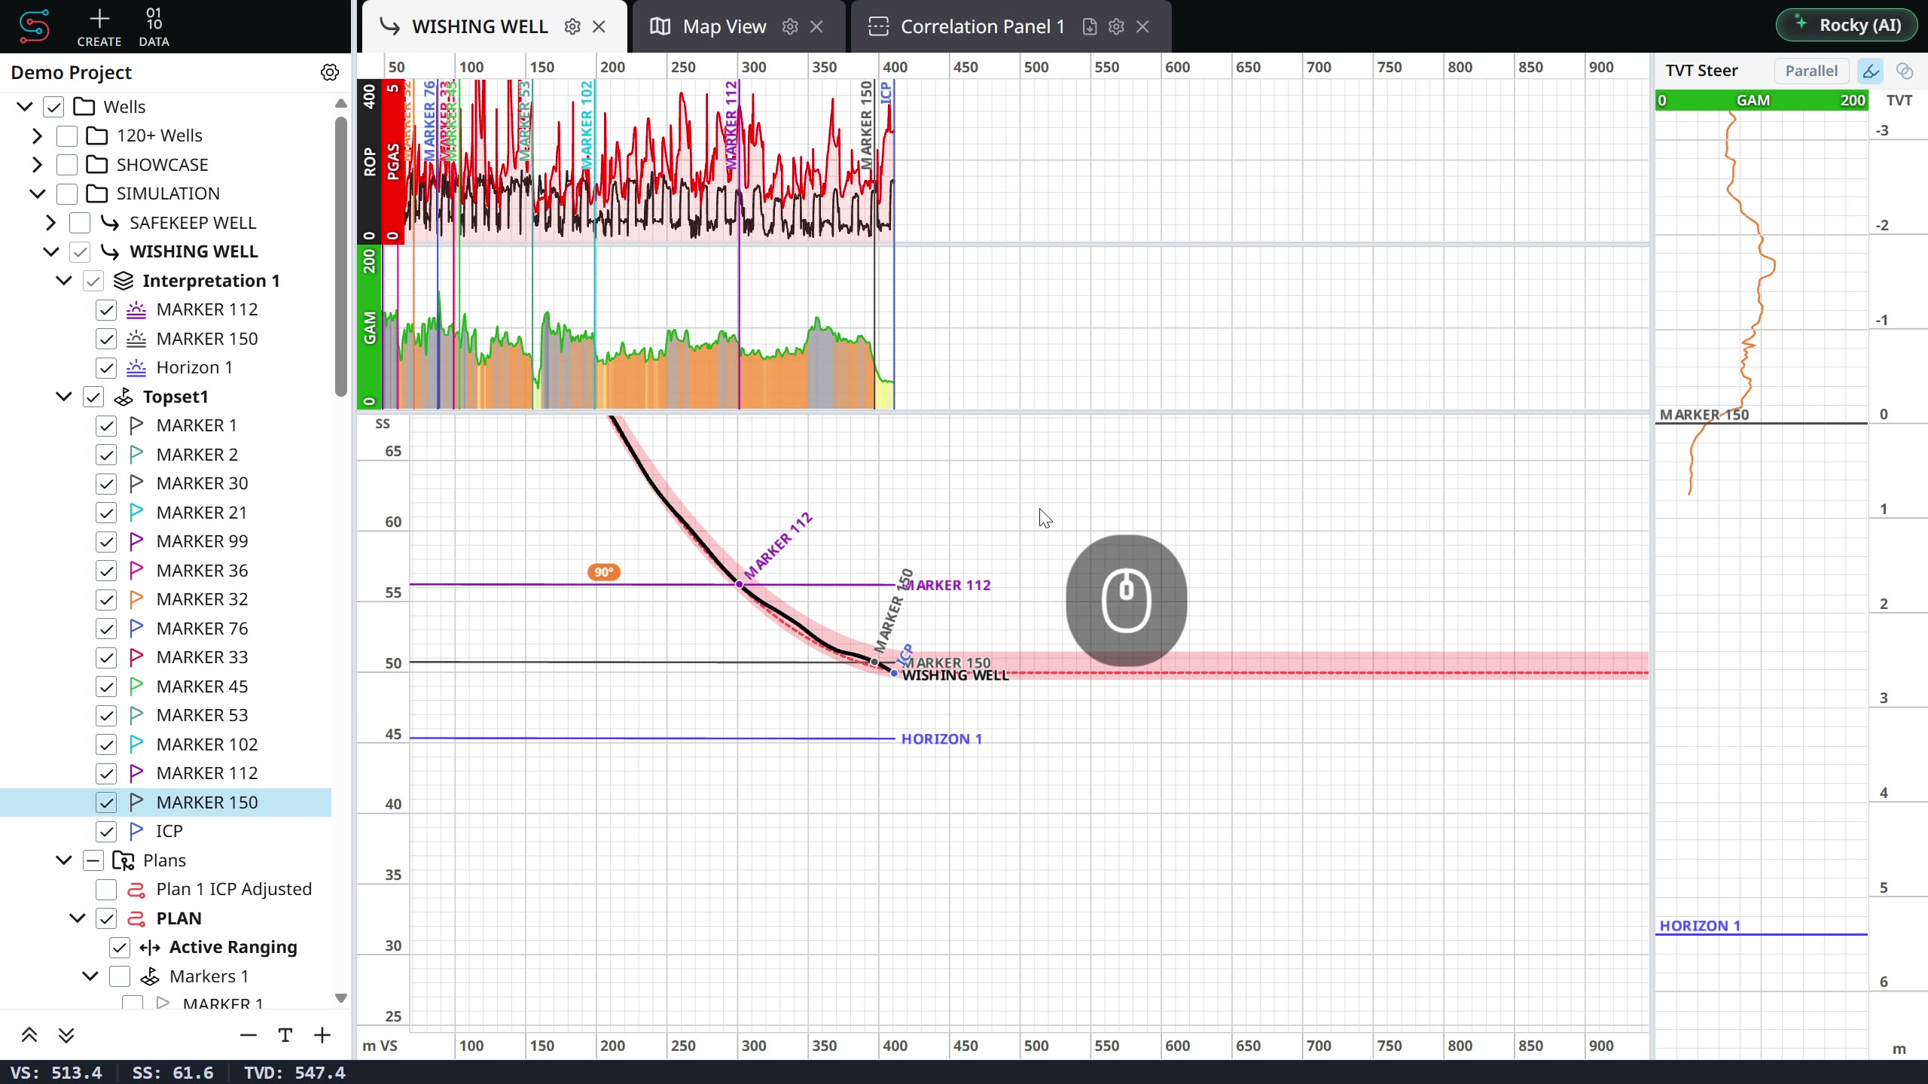This screenshot has height=1084, width=1928.
Task: Open Demo Project settings gear
Action: coord(330,72)
